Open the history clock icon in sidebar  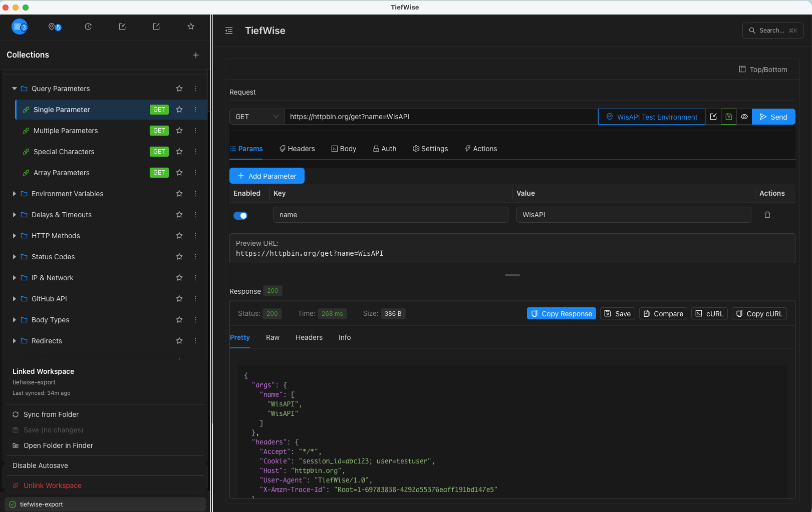[x=88, y=27]
